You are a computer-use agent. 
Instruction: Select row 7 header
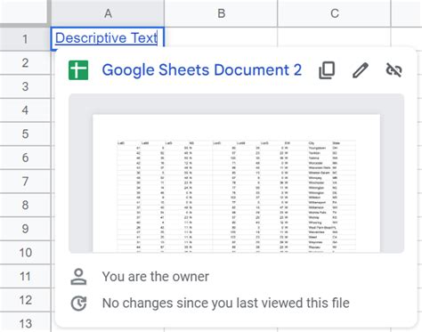point(25,182)
